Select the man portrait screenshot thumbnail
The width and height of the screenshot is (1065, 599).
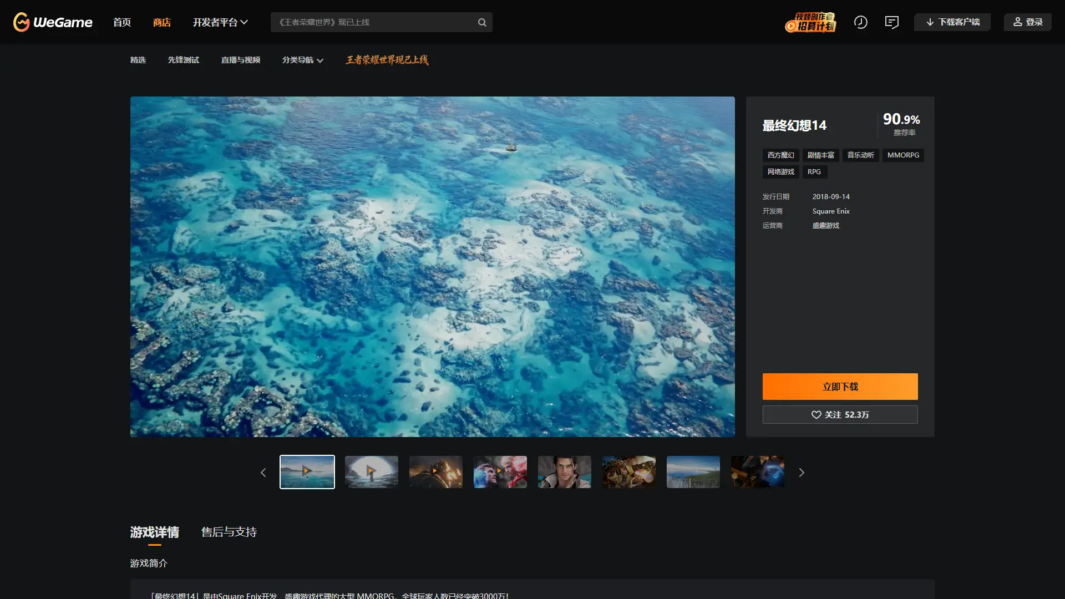click(x=564, y=472)
